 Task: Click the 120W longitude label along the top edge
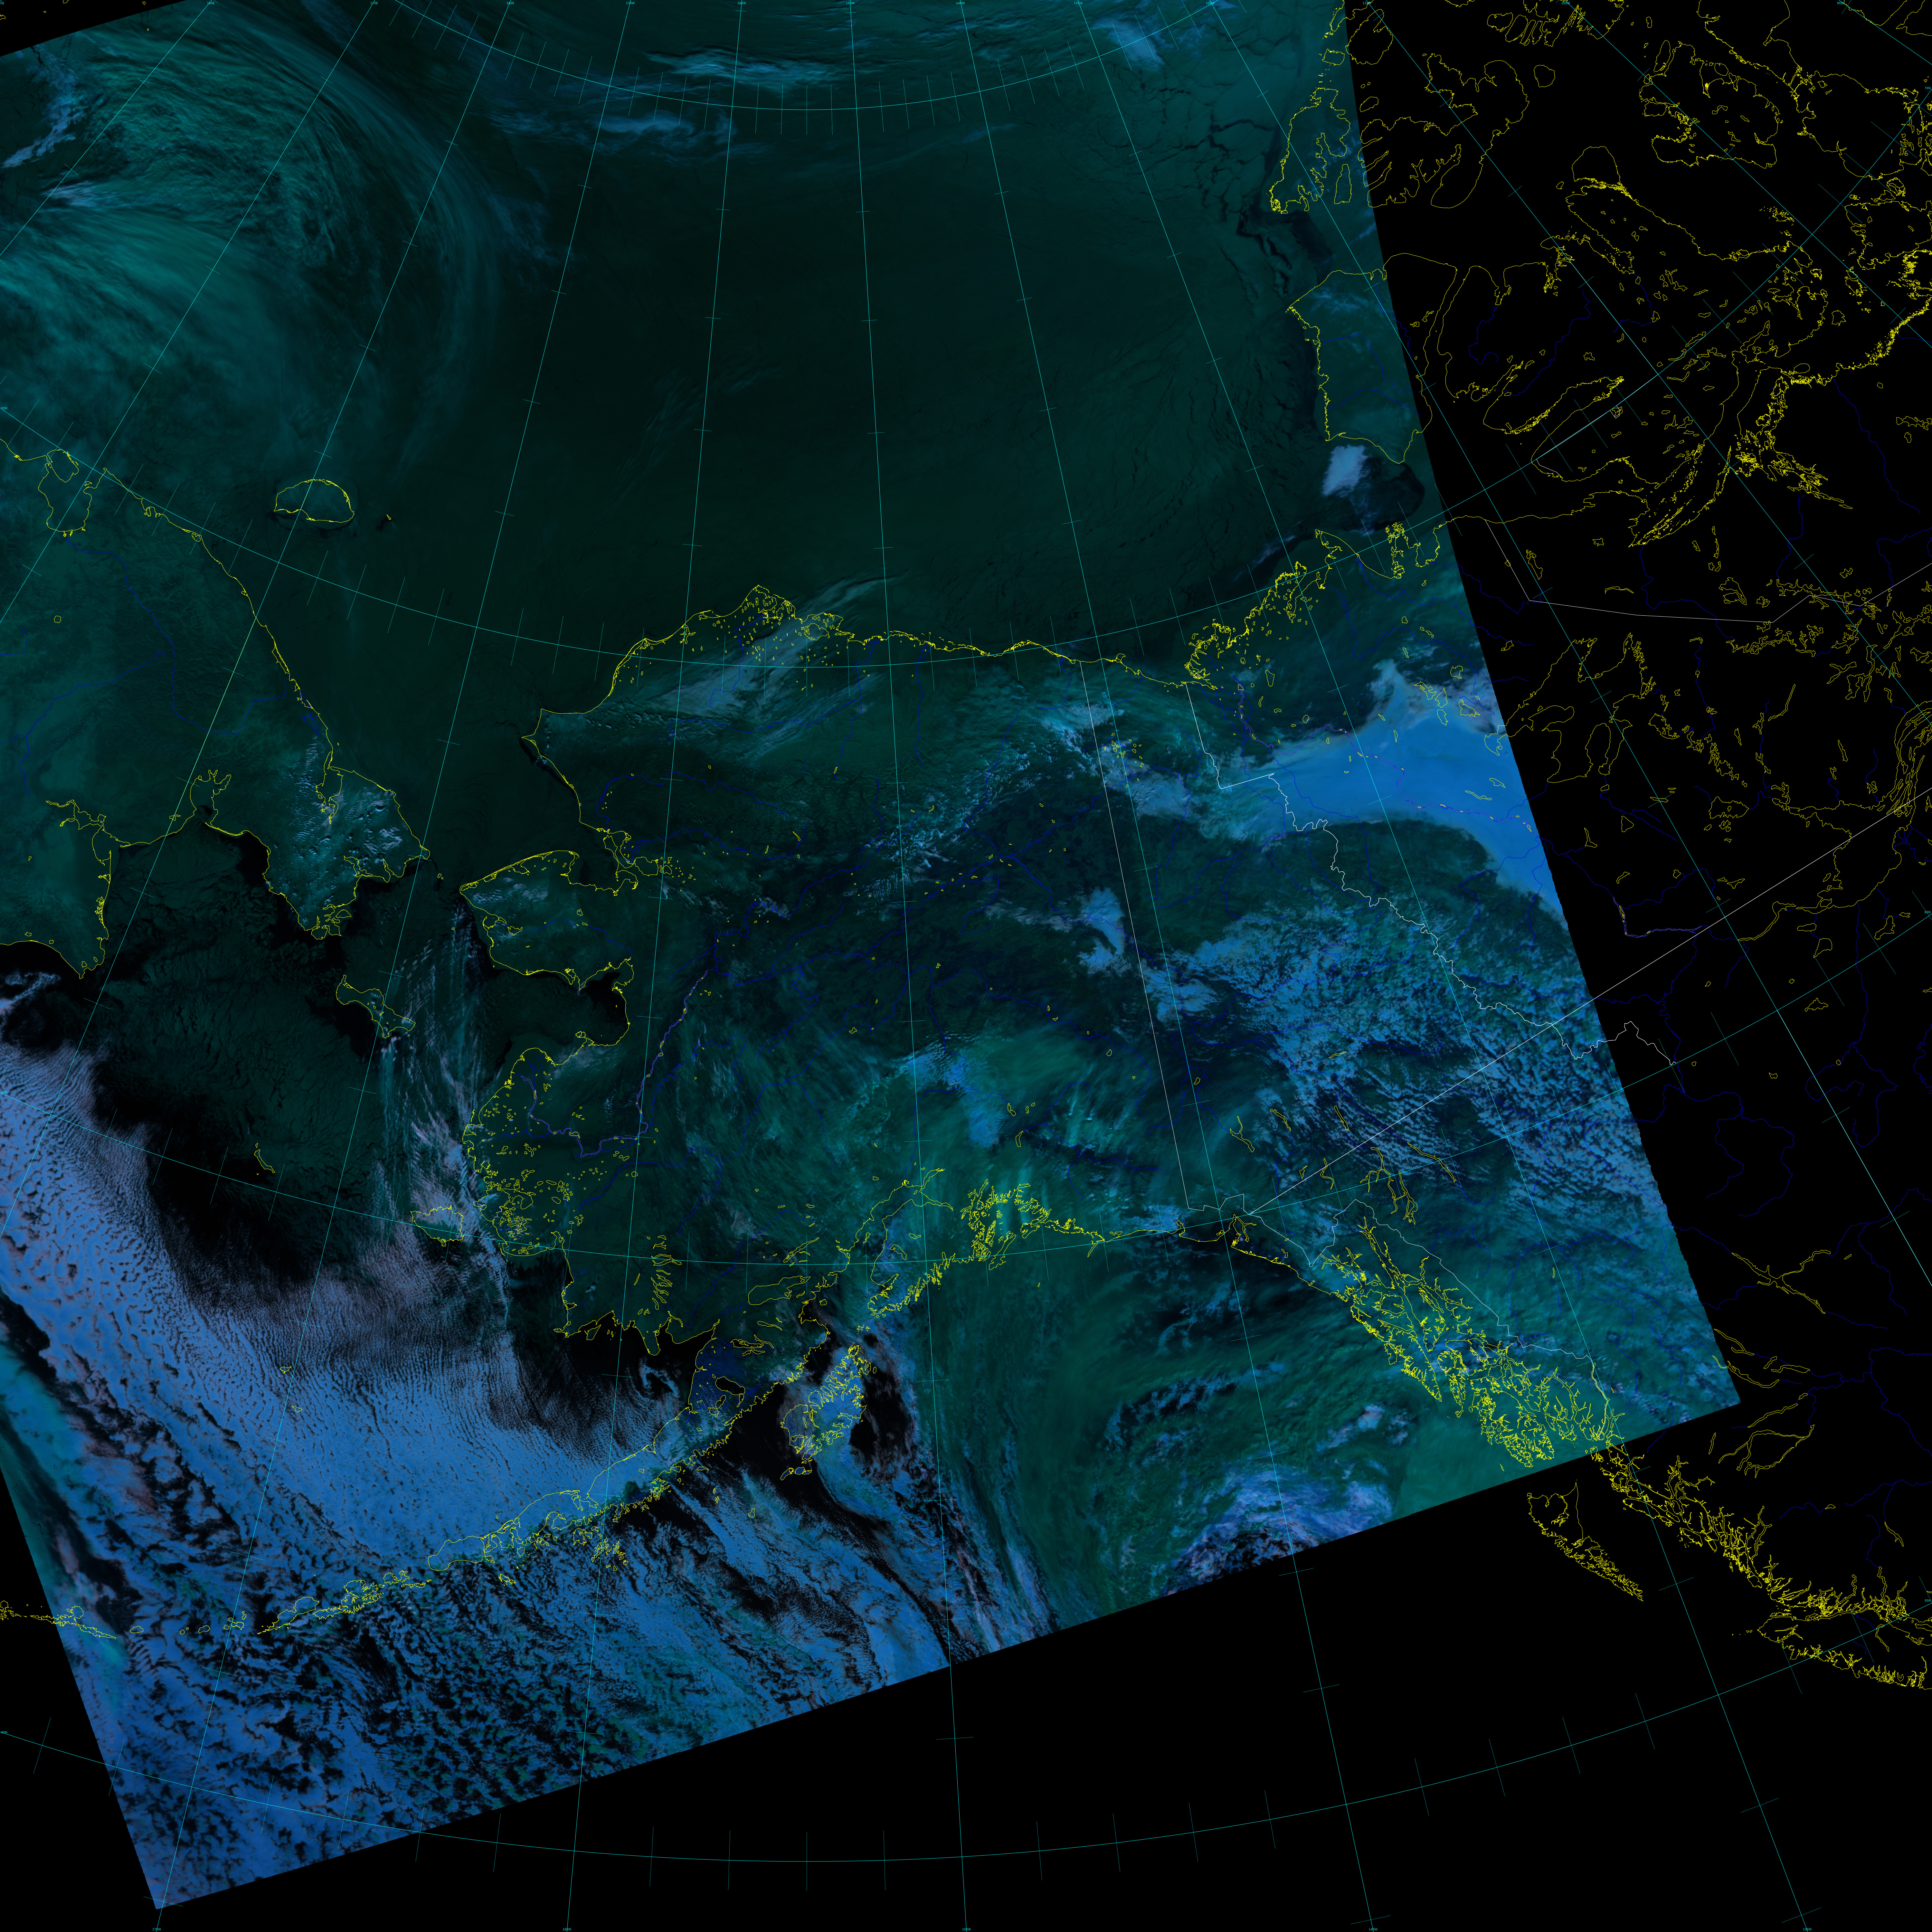point(1210,3)
